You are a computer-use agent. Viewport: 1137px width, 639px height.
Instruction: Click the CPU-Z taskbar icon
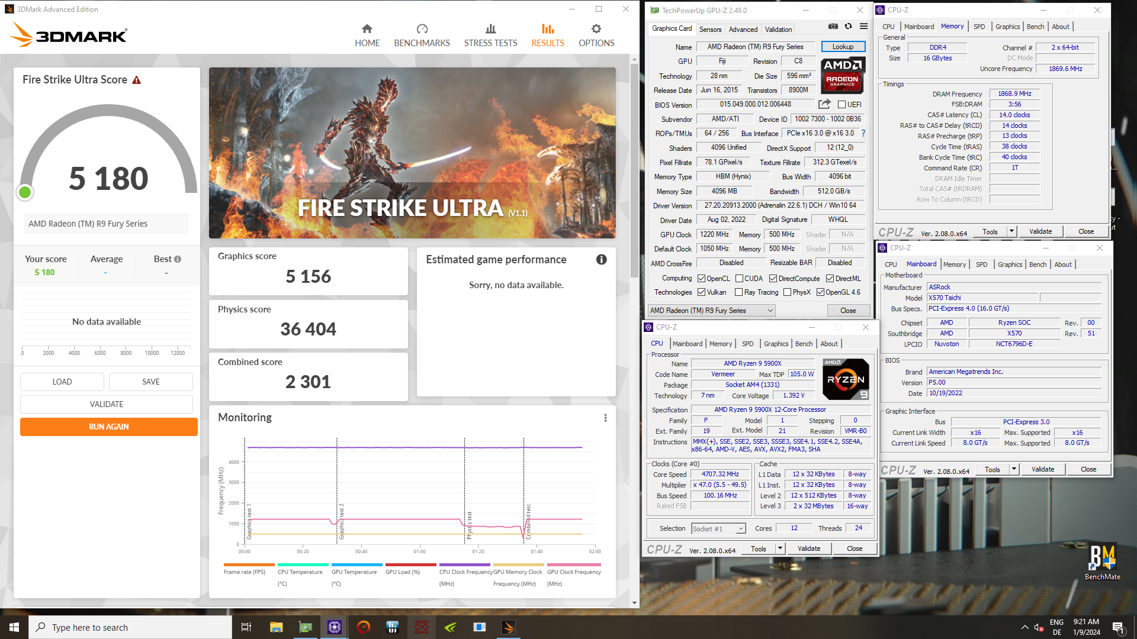pyautogui.click(x=335, y=627)
